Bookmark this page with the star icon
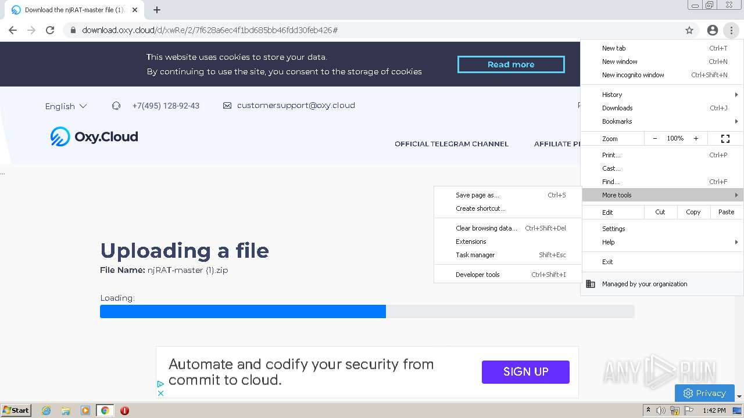 (689, 30)
